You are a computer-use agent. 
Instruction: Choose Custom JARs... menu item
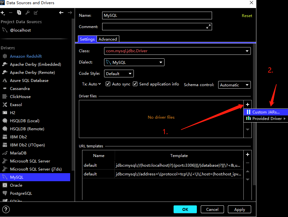[x=266, y=112]
